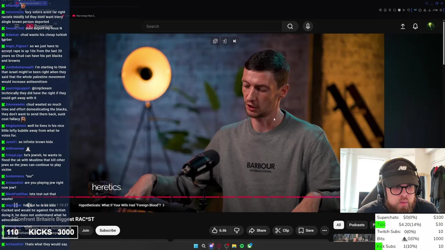The height and width of the screenshot is (250, 445).
Task: Dislike the video
Action: (x=237, y=231)
